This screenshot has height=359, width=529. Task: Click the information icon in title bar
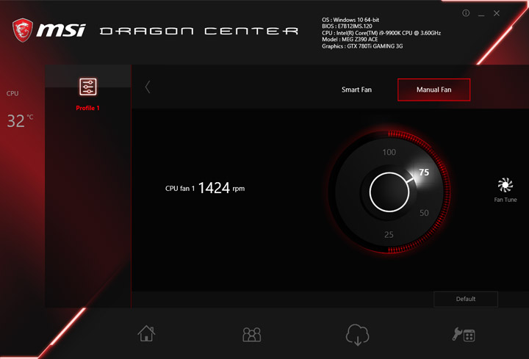[466, 13]
